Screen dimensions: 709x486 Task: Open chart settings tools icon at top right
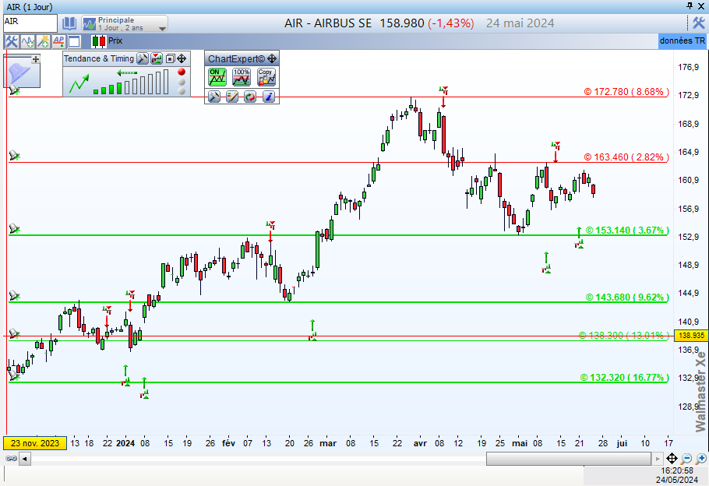[x=698, y=23]
